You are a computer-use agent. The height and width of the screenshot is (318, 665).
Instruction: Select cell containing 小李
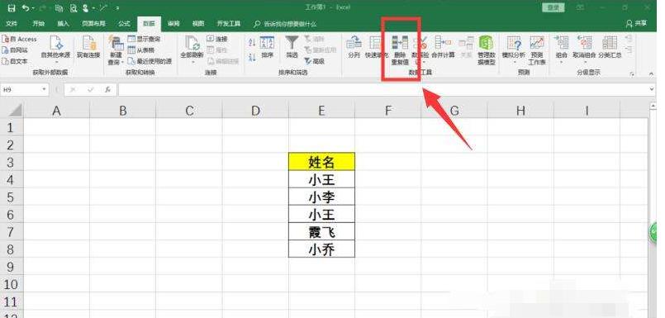(321, 197)
